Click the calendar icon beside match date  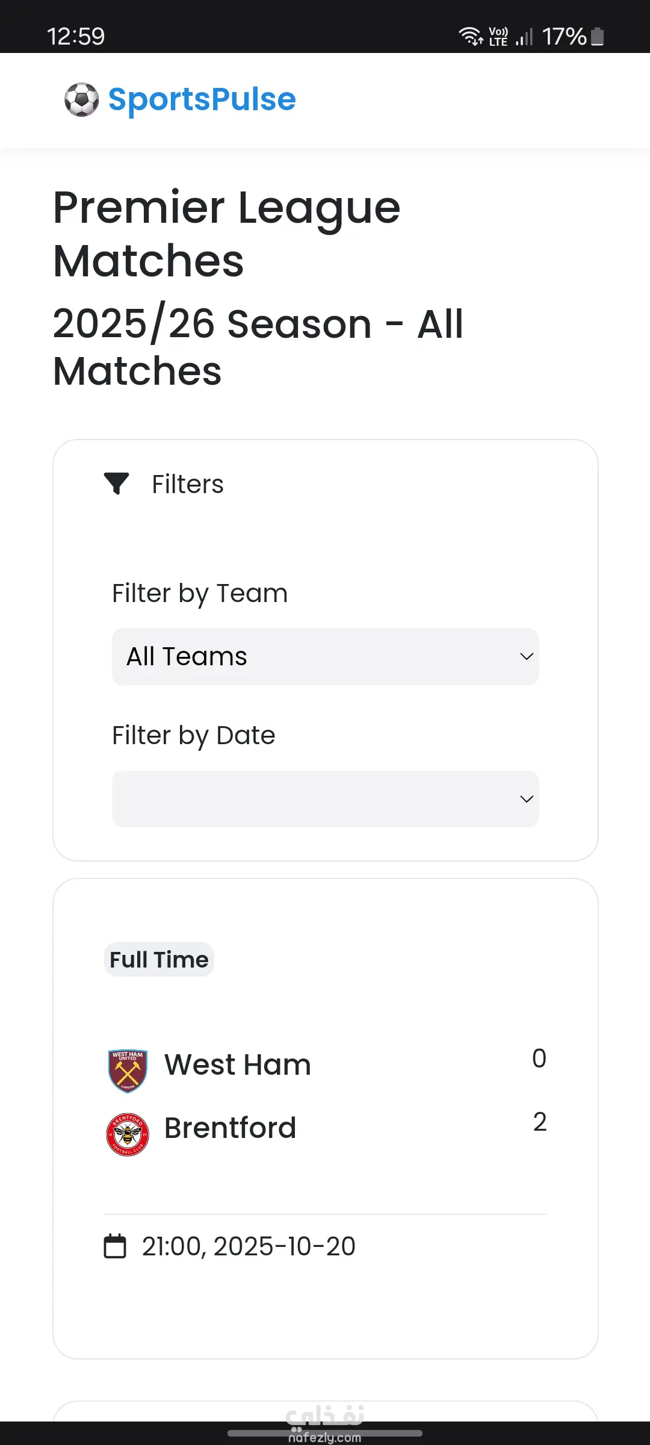115,1246
